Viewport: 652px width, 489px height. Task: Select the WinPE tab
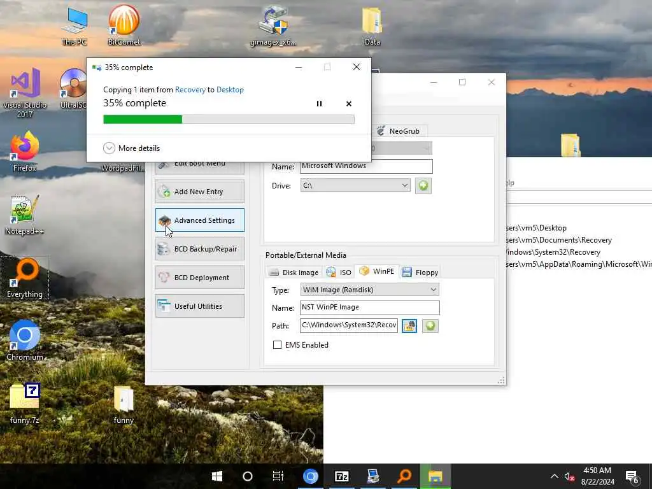click(377, 271)
